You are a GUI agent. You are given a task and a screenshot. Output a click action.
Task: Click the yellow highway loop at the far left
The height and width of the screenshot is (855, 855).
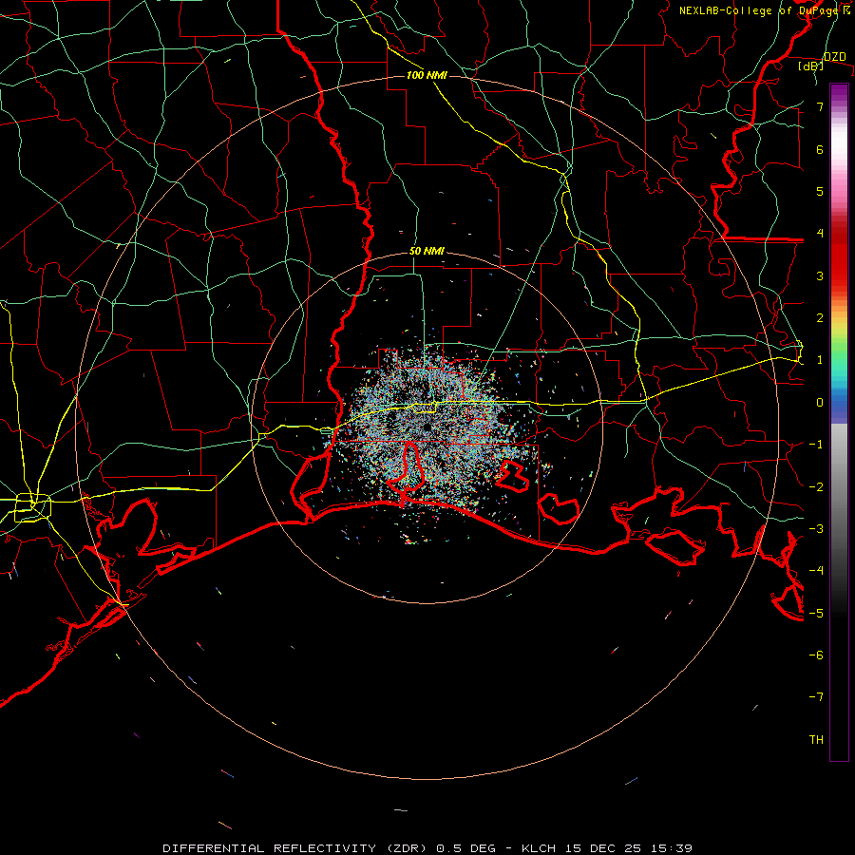[32, 507]
